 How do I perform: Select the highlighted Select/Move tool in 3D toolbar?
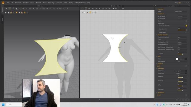[x=10, y=9]
